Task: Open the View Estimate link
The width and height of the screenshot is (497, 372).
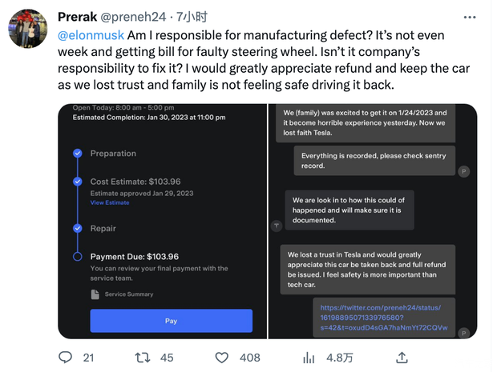Action: click(109, 203)
